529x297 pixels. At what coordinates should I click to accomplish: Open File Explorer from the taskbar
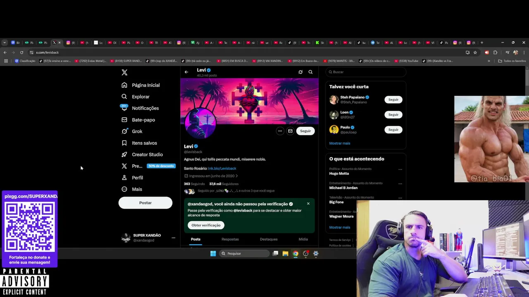[285, 254]
